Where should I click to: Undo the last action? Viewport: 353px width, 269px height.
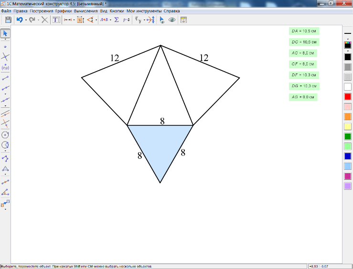[20, 20]
